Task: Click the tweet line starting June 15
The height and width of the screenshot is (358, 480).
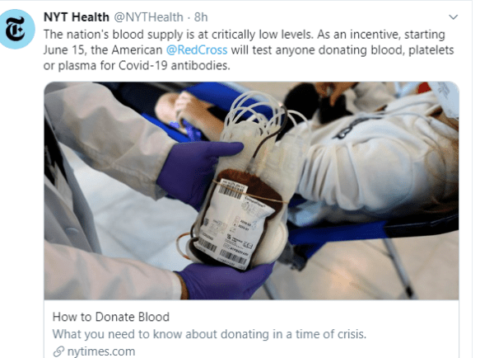Action: click(x=249, y=49)
